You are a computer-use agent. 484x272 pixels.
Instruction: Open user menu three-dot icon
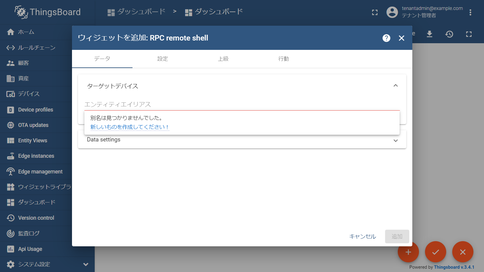(x=470, y=12)
